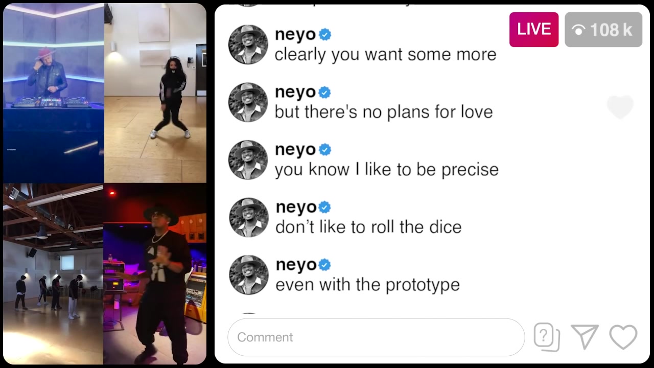Click verified badge on 'don't like to roll the dice'
Image resolution: width=654 pixels, height=368 pixels.
tap(325, 208)
